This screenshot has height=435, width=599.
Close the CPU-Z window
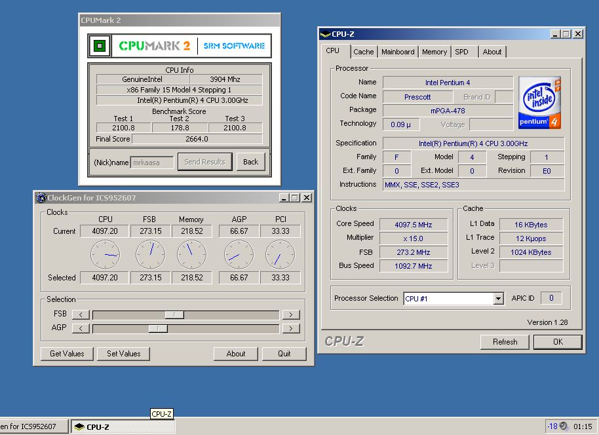pyautogui.click(x=578, y=34)
